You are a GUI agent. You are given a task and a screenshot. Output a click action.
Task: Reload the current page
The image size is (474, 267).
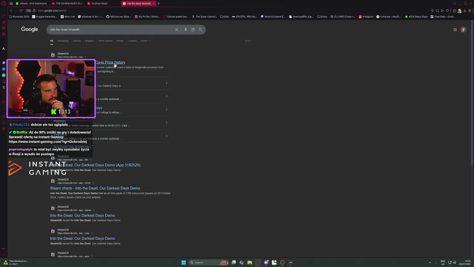click(21, 11)
